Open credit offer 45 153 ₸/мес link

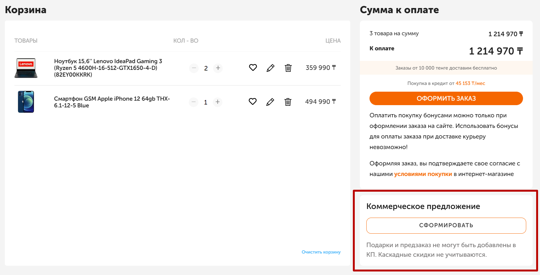(470, 83)
